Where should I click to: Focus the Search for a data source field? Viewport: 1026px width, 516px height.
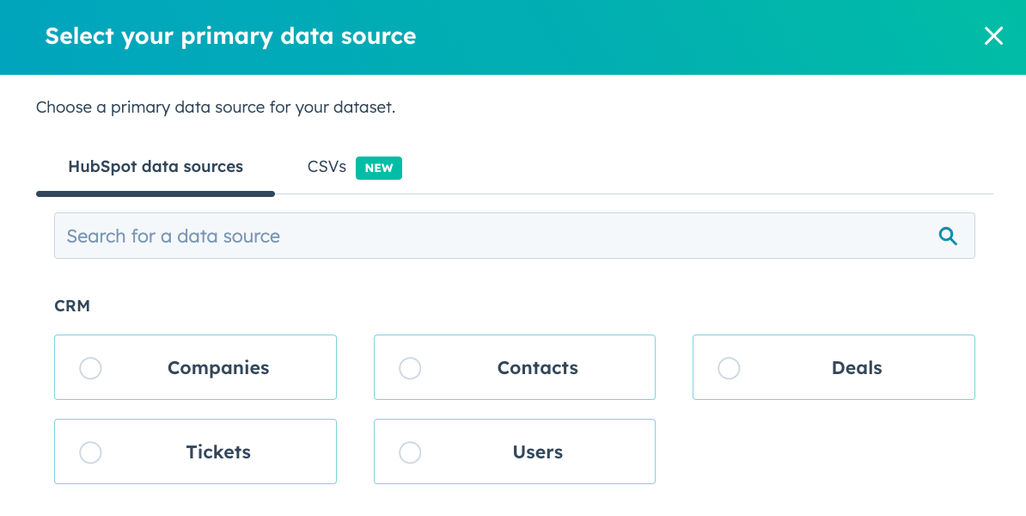click(x=515, y=236)
